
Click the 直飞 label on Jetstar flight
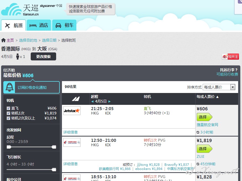(x=147, y=108)
